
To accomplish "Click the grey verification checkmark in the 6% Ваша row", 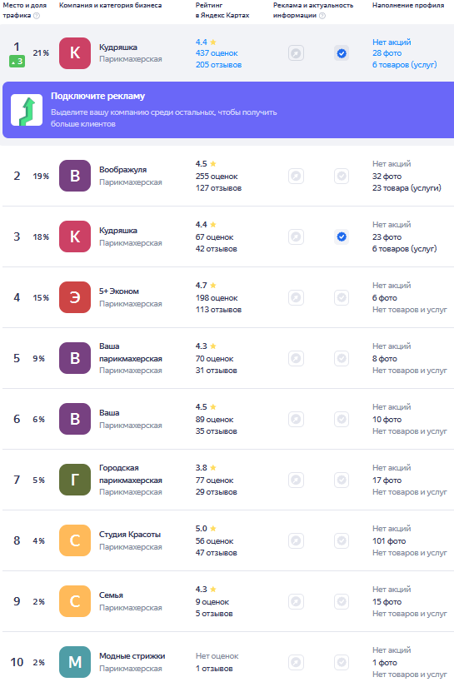I will tap(342, 420).
